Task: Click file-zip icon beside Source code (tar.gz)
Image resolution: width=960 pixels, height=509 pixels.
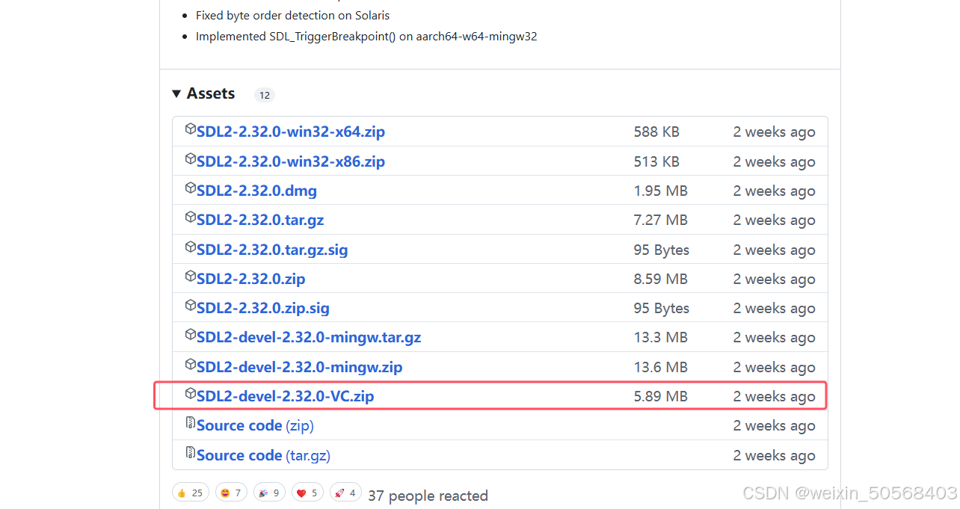Action: pyautogui.click(x=190, y=452)
